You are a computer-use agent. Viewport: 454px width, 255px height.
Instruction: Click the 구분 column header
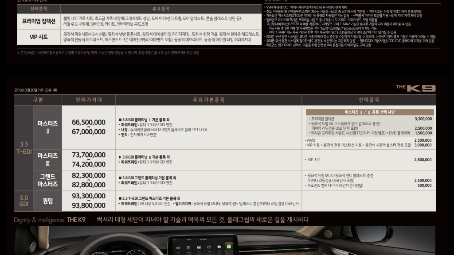coord(38,100)
